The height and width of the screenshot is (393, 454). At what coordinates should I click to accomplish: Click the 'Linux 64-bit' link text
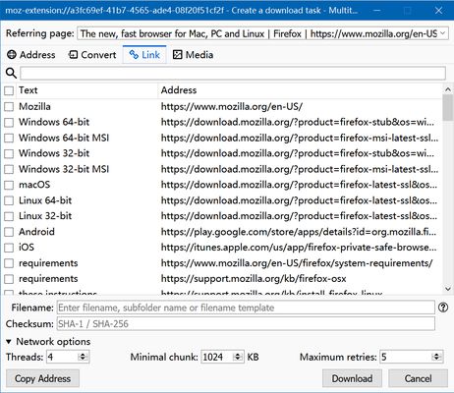(x=45, y=200)
